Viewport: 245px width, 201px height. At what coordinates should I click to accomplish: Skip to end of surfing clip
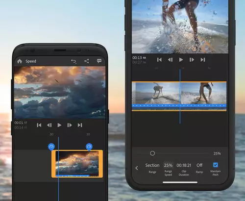pyautogui.click(x=203, y=60)
